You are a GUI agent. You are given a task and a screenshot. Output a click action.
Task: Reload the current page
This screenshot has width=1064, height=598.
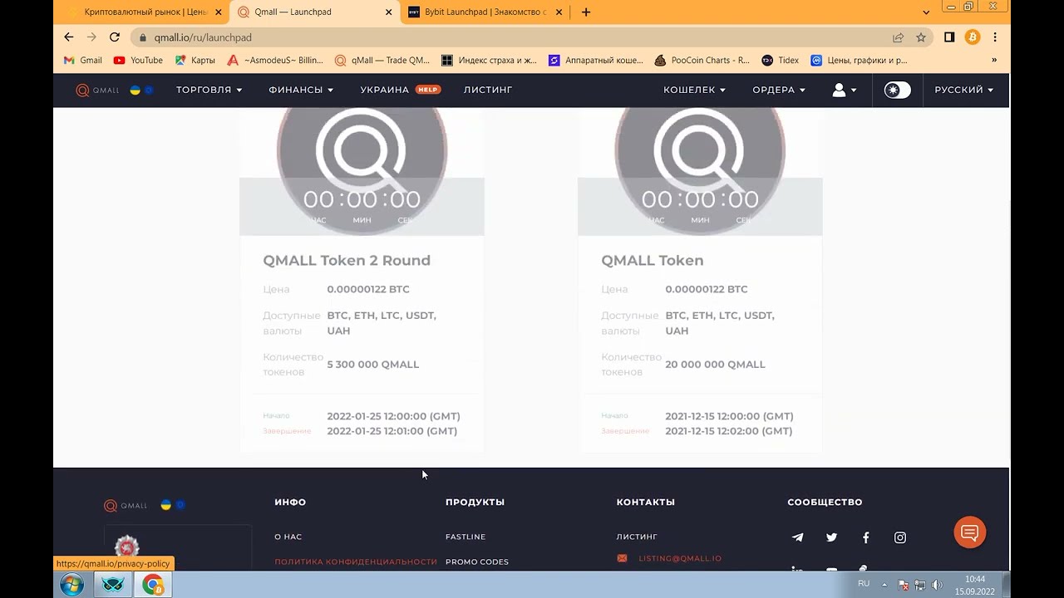tap(115, 37)
